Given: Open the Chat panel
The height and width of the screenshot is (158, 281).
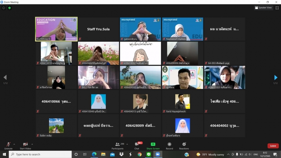Looking at the screenshot, I should (137, 145).
